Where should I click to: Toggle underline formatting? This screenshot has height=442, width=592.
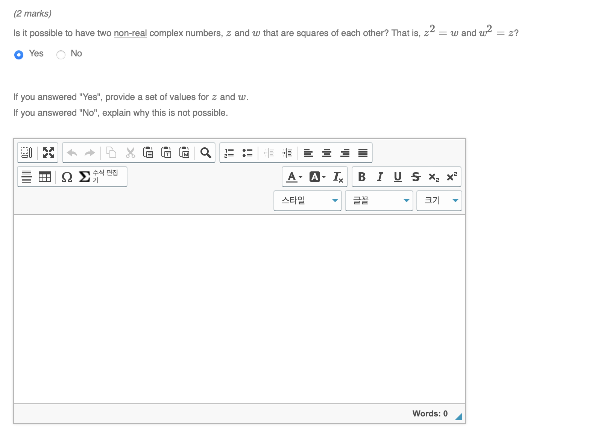tap(398, 177)
